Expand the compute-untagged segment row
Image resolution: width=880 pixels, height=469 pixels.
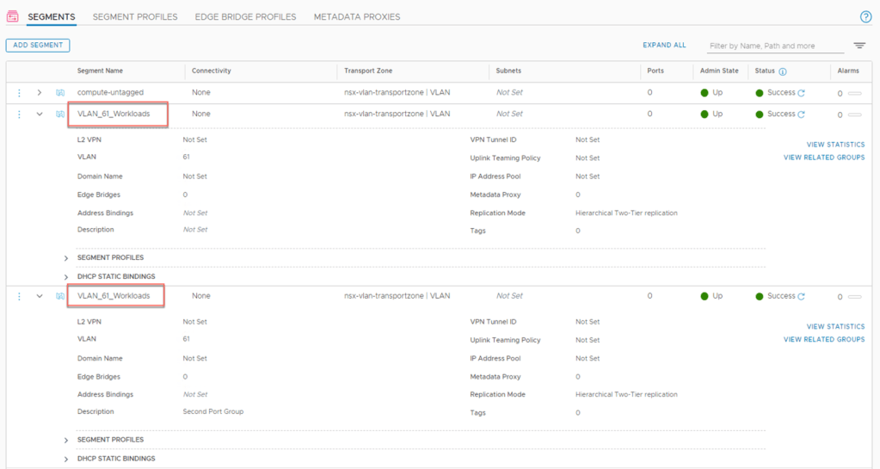point(40,93)
